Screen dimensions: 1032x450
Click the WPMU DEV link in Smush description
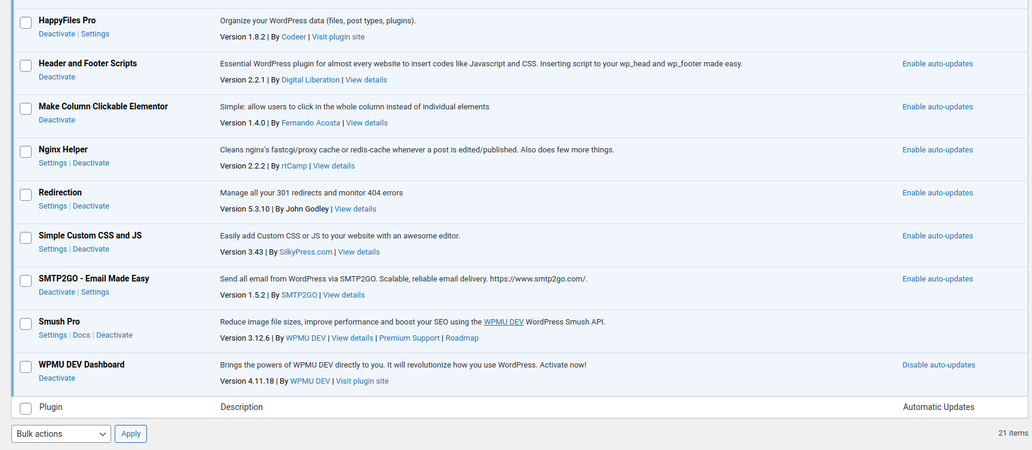503,322
